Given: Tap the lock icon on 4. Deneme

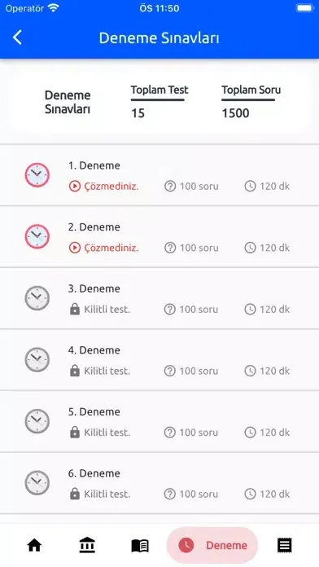Looking at the screenshot, I should click(75, 371).
